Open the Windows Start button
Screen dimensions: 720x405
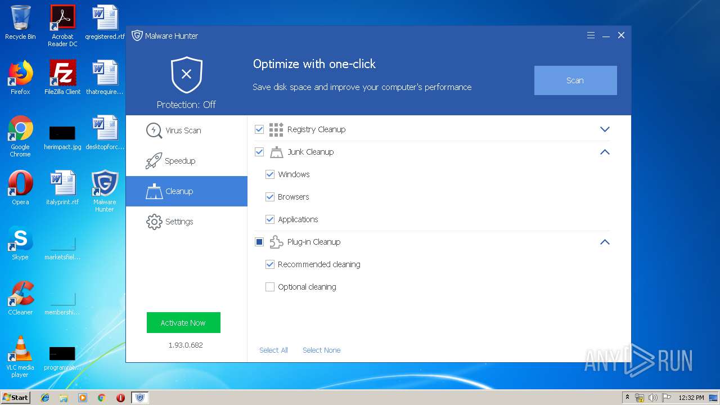[x=16, y=398]
